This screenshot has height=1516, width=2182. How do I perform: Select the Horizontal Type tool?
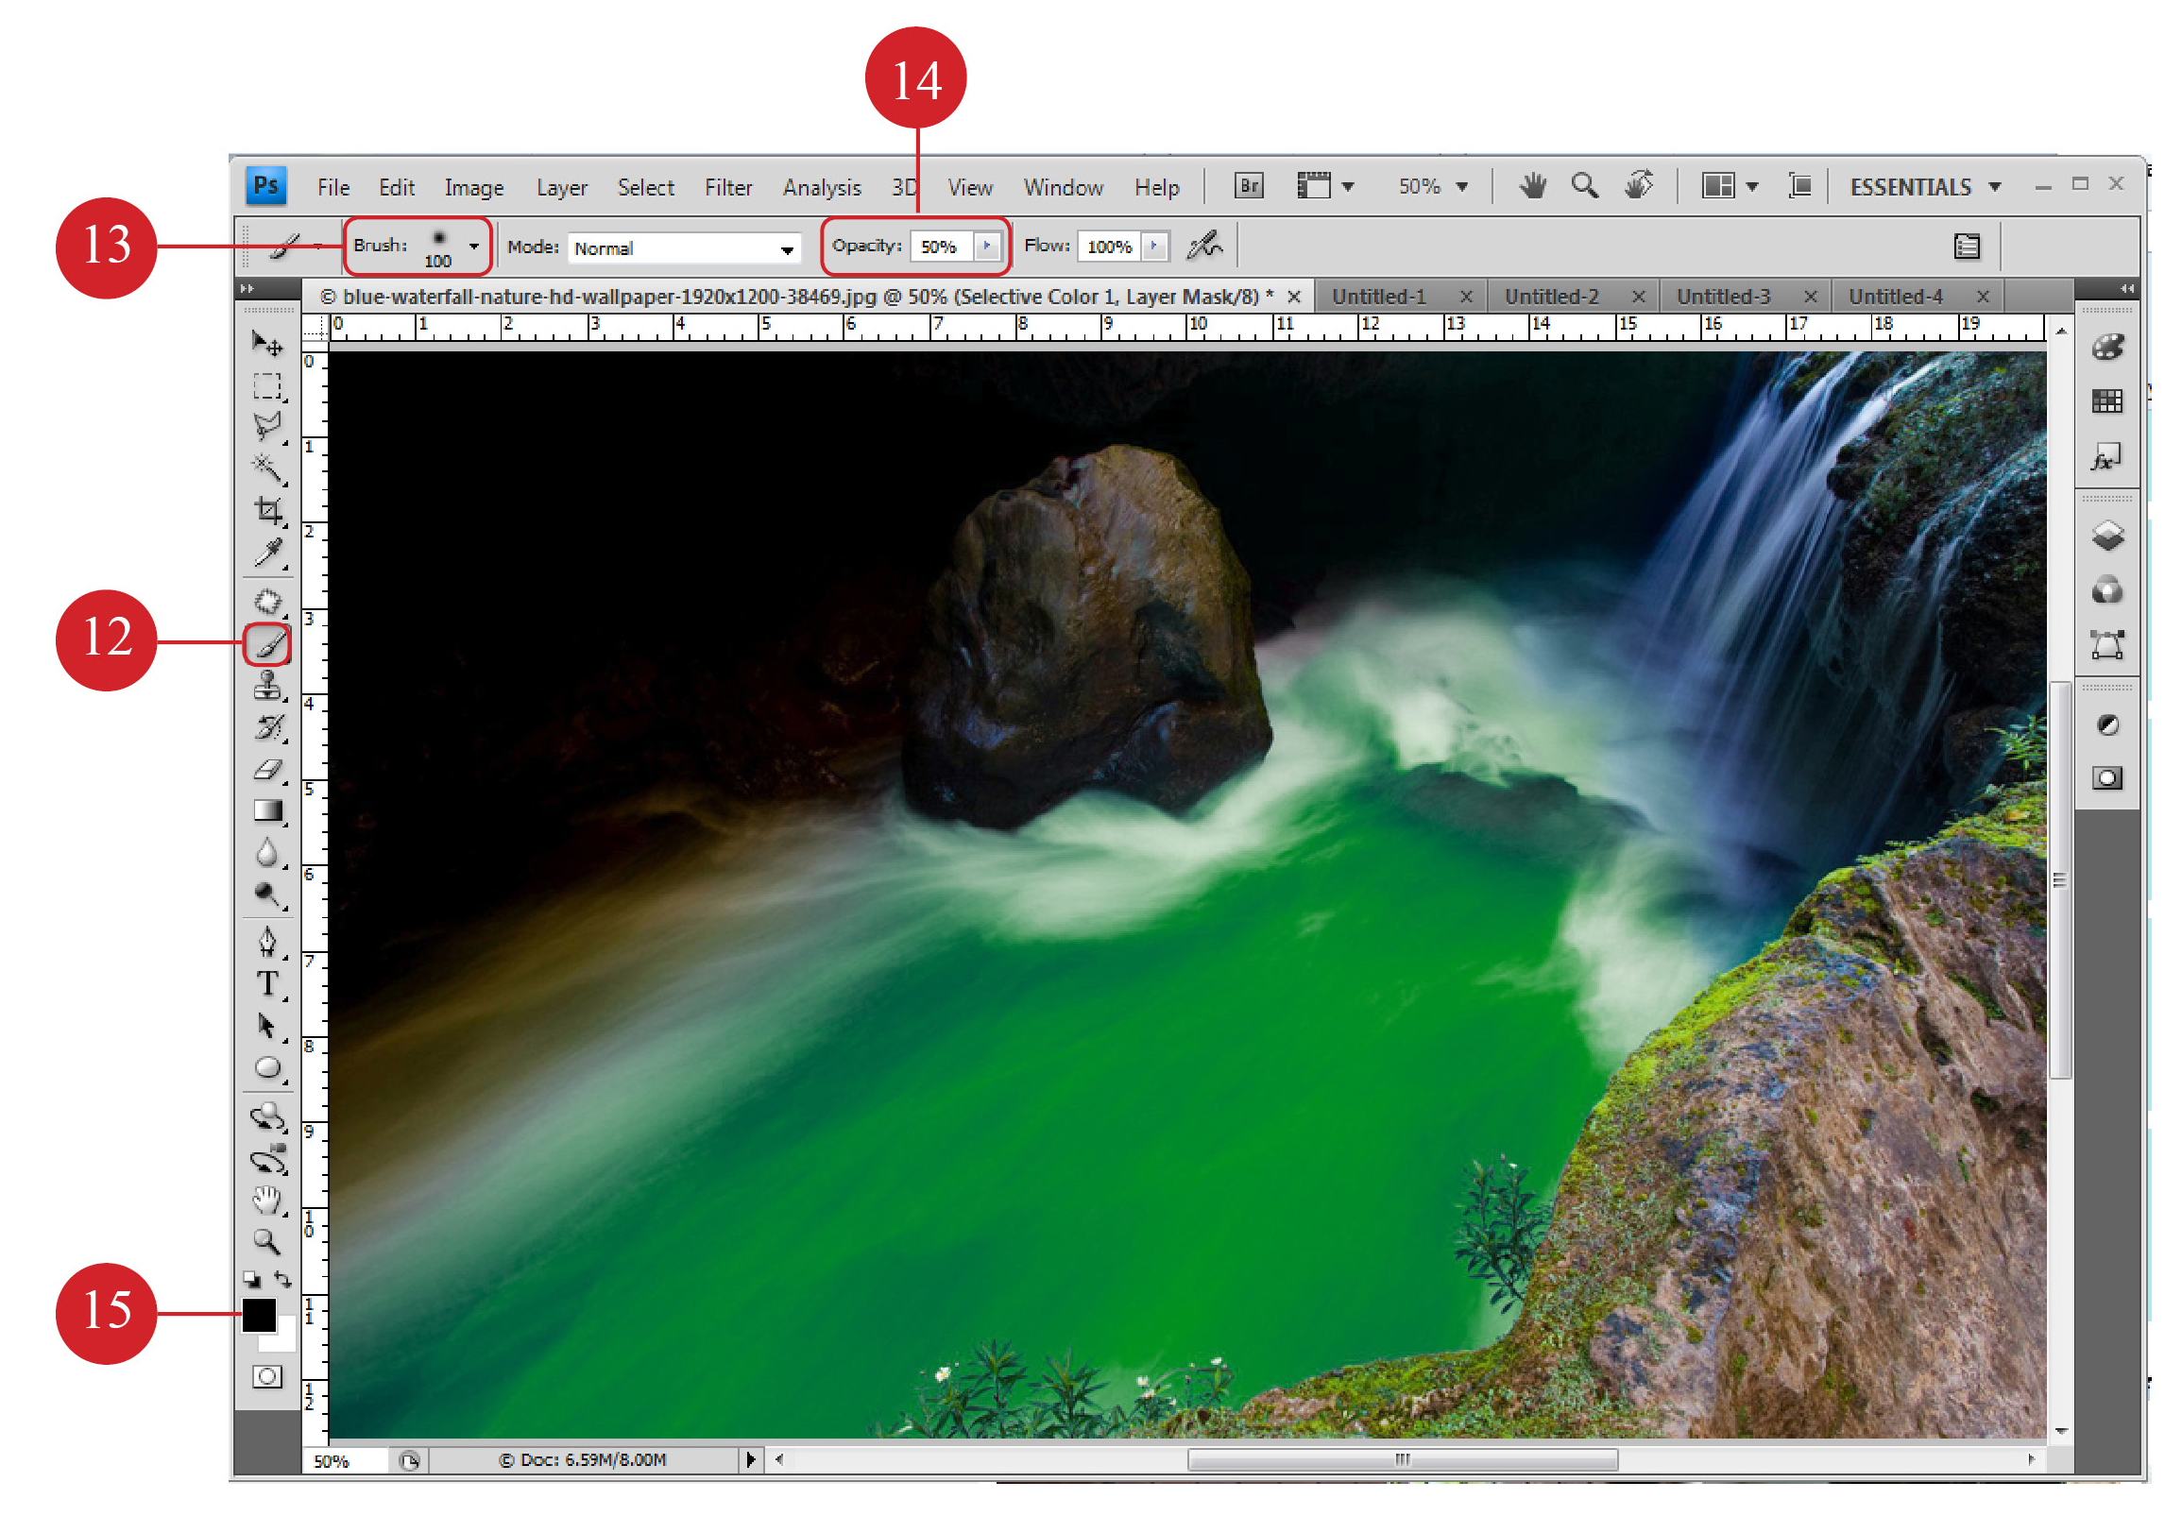click(268, 984)
